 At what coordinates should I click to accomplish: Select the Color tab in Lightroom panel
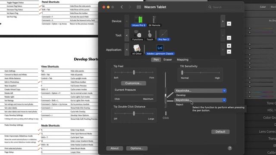263,7
